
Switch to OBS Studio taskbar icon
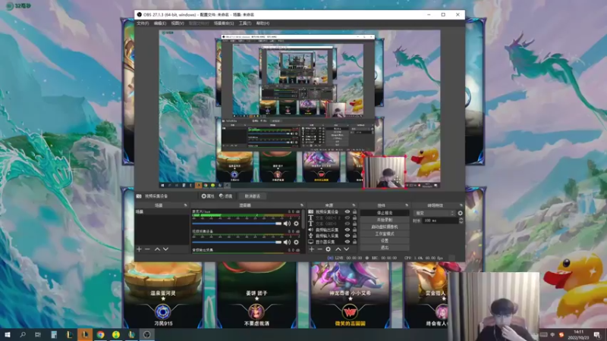coord(146,334)
